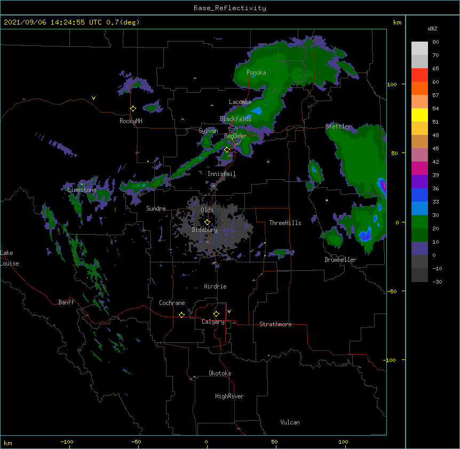Pick the blue 33-36 dBZ legend swatch
The height and width of the screenshot is (449, 460).
(x=419, y=195)
